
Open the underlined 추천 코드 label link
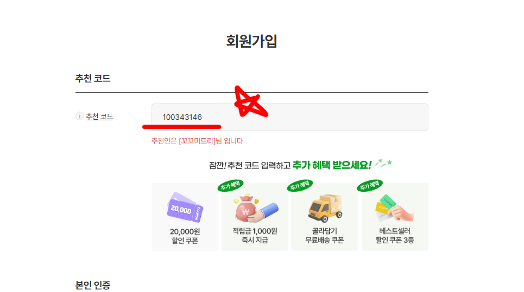click(x=99, y=116)
